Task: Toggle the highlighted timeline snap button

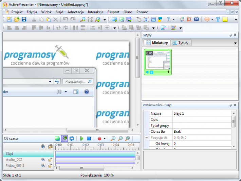Action: [64, 138]
